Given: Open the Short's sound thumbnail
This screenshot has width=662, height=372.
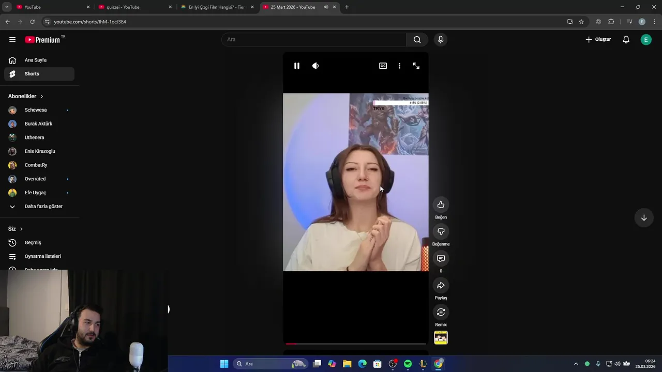Looking at the screenshot, I should point(441,337).
